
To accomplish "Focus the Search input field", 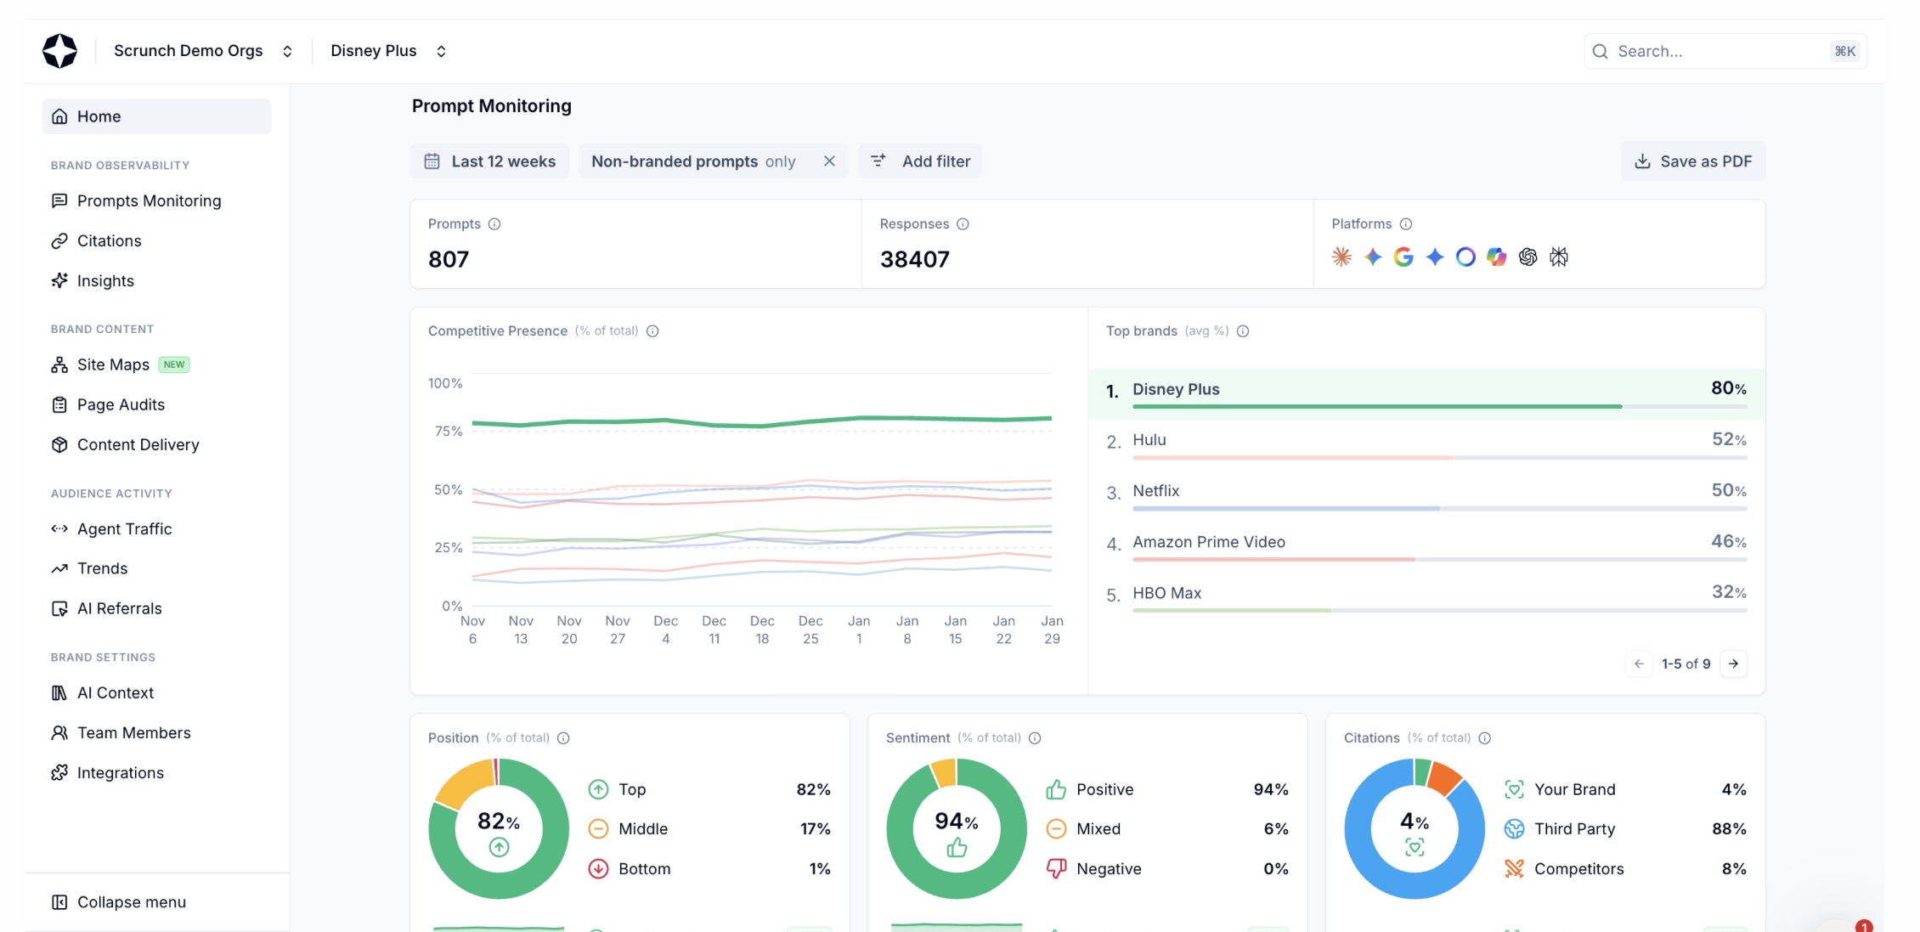I will click(x=1725, y=51).
